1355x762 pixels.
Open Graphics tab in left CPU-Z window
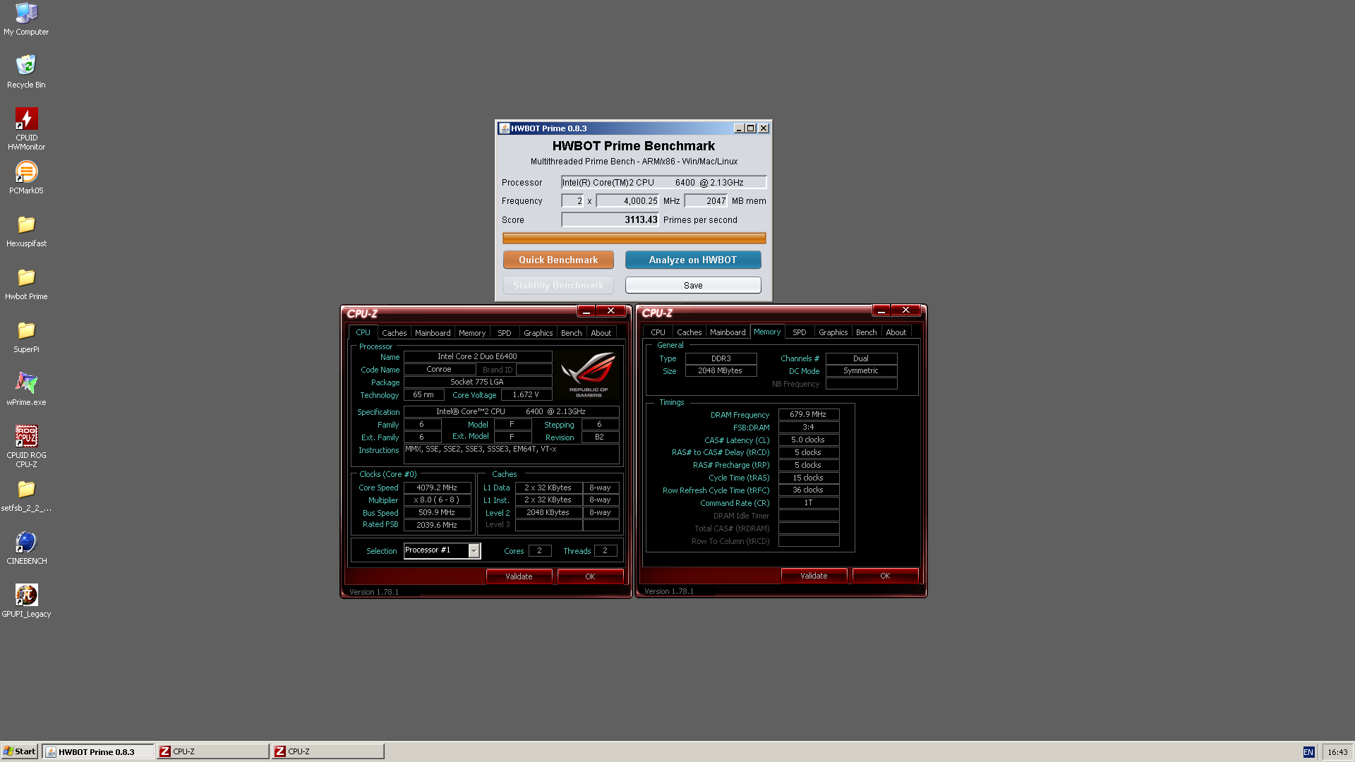point(538,333)
